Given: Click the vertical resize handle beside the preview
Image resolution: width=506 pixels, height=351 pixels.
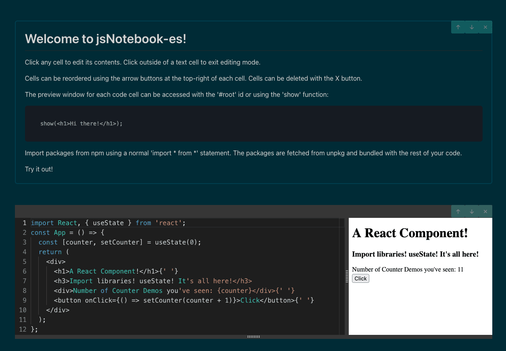Looking at the screenshot, I should pos(347,276).
